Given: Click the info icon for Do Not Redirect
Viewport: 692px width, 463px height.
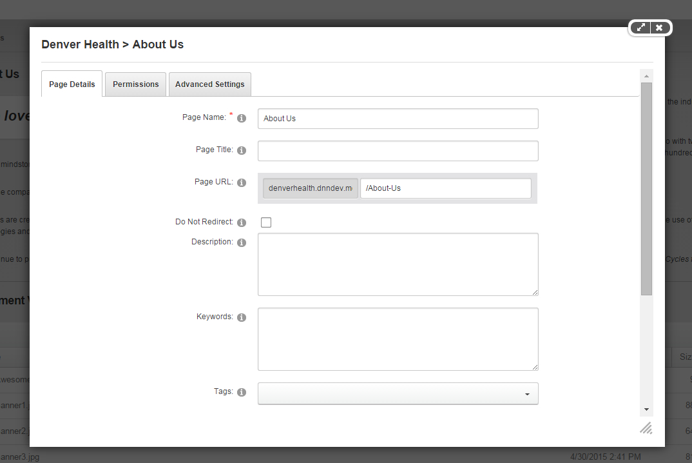Looking at the screenshot, I should tap(242, 222).
